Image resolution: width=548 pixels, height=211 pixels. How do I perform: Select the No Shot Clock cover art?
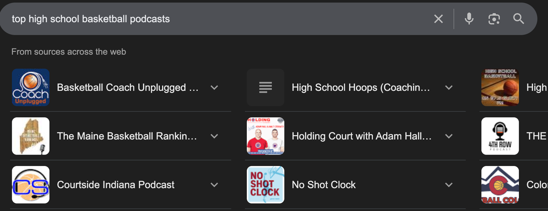pos(265,185)
